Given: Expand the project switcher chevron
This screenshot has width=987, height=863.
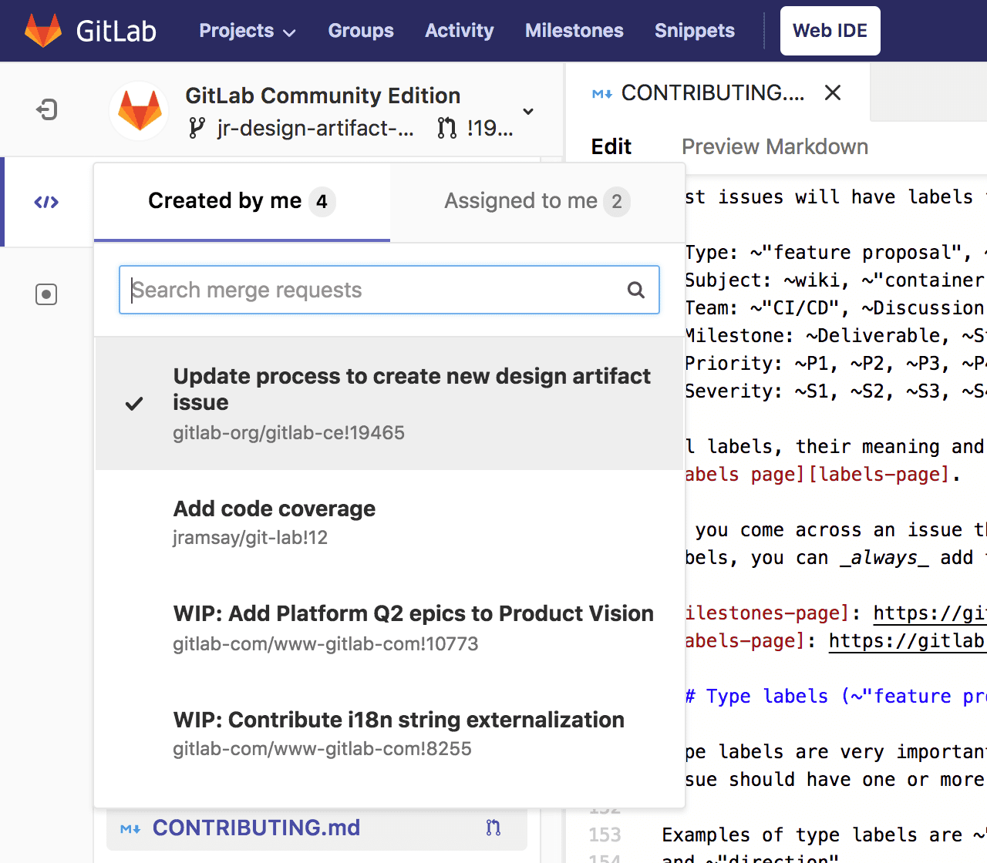Looking at the screenshot, I should coord(528,111).
